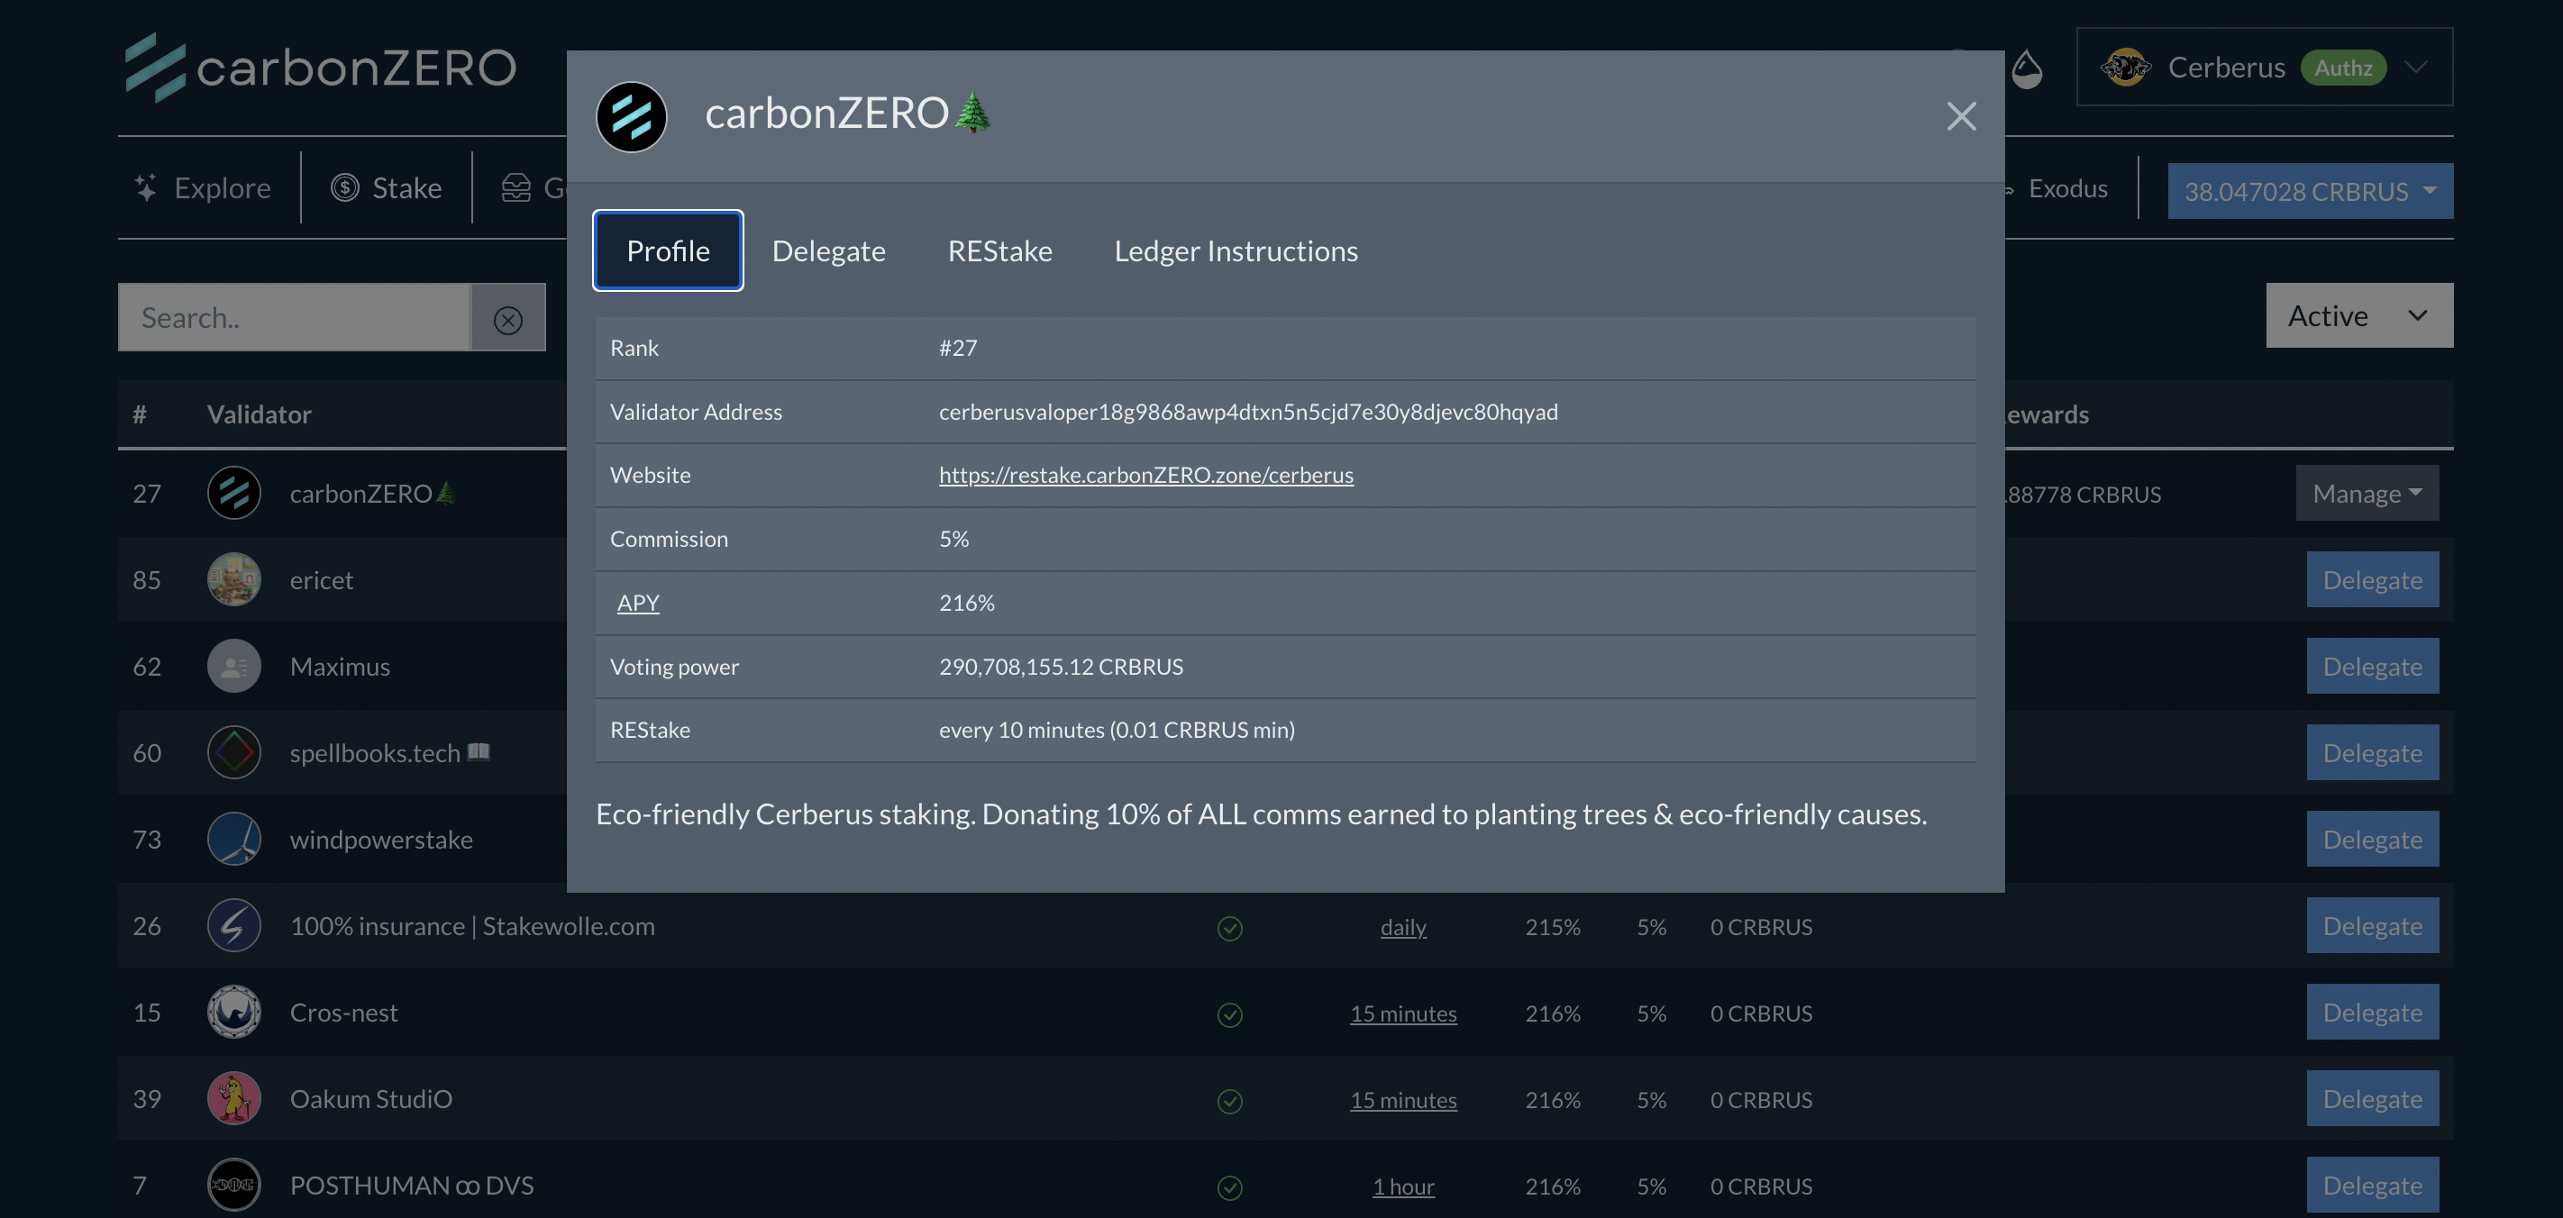
Task: Click the spellbooks.tech validator avatar
Action: pos(233,752)
